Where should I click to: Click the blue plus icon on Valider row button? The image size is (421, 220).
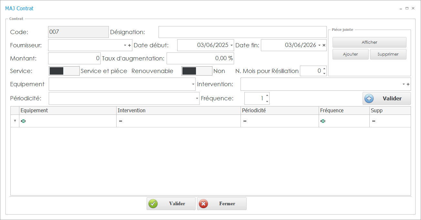pyautogui.click(x=369, y=98)
